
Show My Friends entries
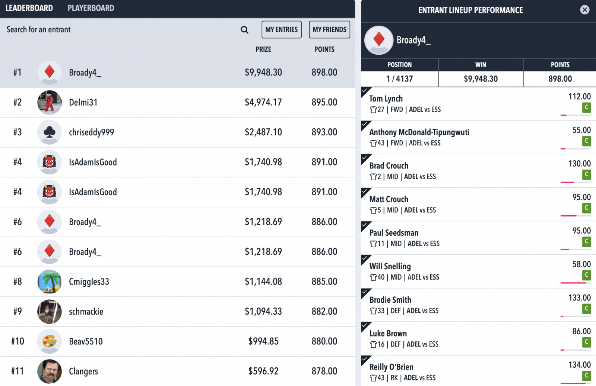pos(330,29)
